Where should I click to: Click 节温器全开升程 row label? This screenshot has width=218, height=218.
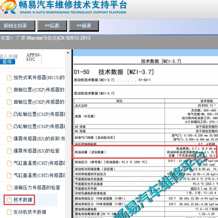86,189
